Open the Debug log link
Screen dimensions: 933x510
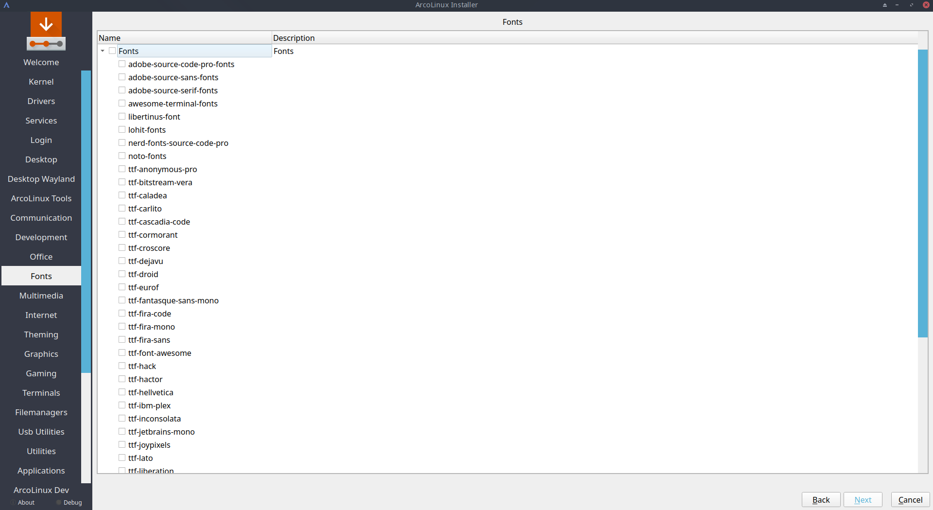[73, 503]
